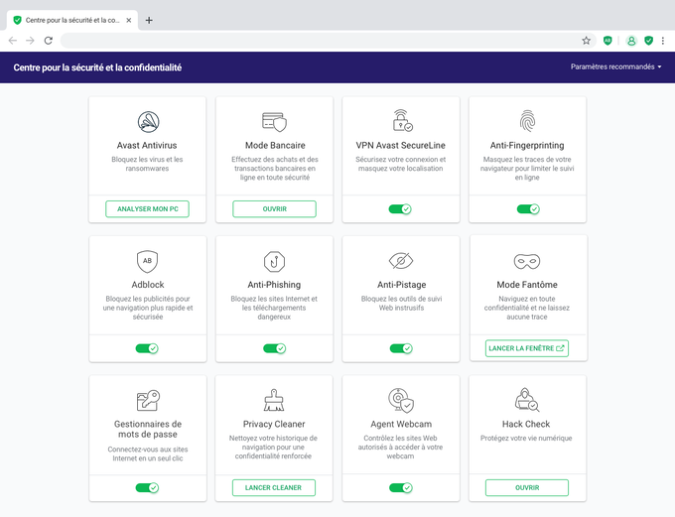Viewport: 675px width, 517px height.
Task: Click the Anti-Fingerprinting fingerprint icon
Action: point(527,120)
